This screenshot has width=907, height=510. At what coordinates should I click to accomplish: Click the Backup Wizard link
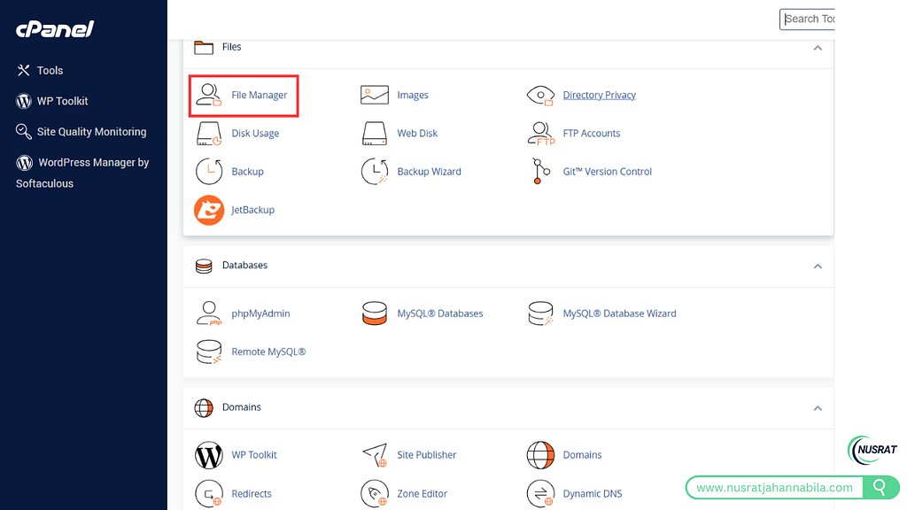(x=430, y=172)
